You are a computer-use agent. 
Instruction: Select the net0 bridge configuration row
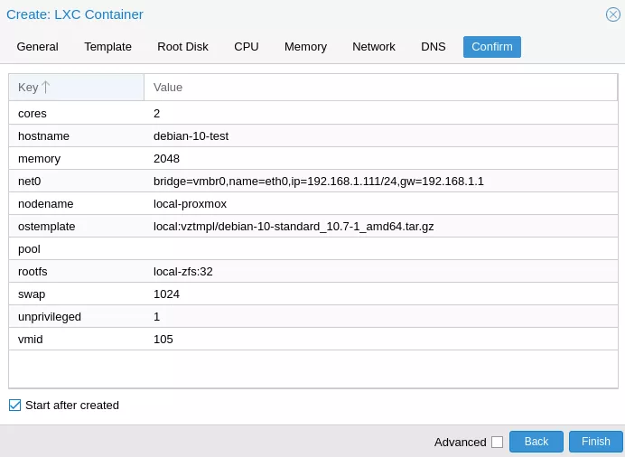313,182
